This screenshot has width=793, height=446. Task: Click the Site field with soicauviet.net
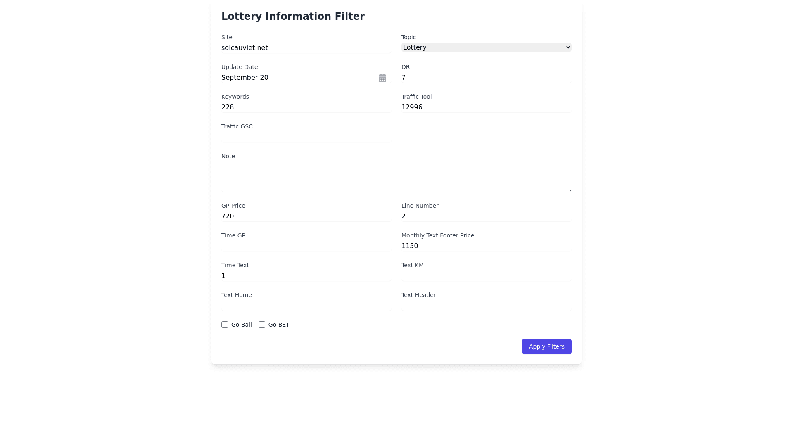click(x=306, y=48)
